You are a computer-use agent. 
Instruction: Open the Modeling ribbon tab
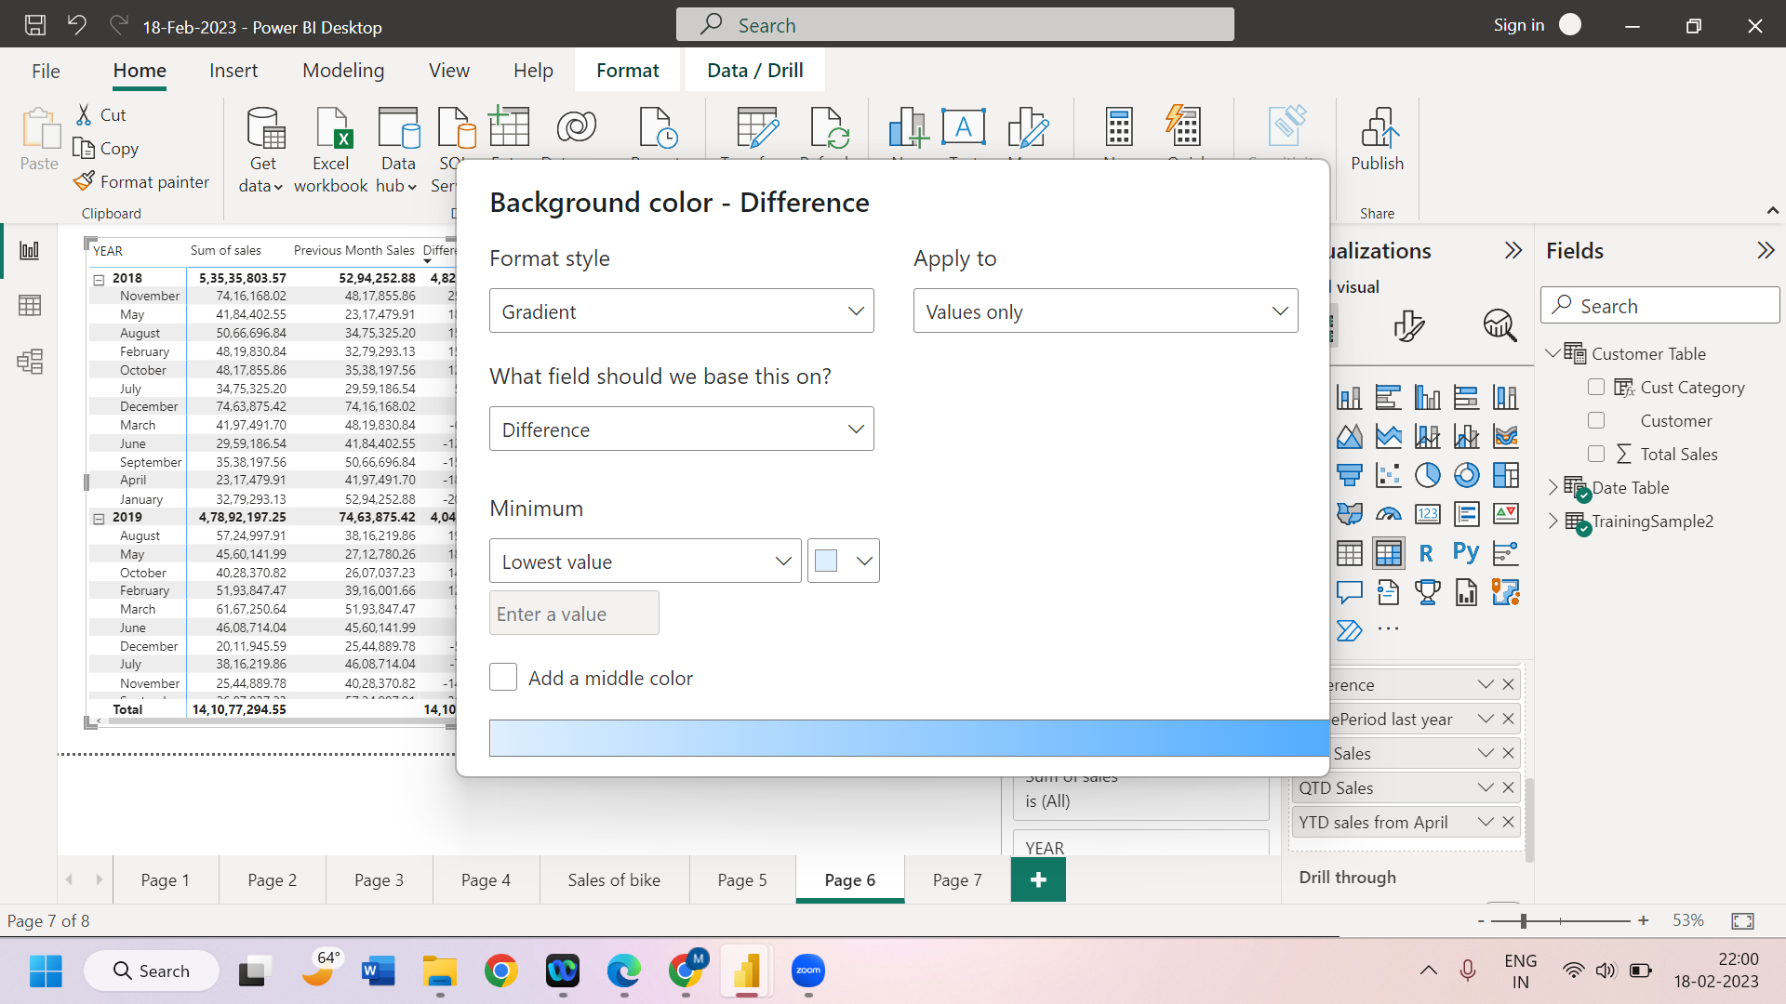343,71
